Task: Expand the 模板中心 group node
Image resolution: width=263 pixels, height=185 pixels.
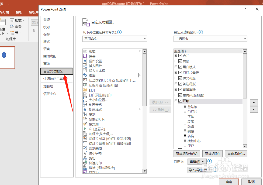Action: (x=185, y=141)
